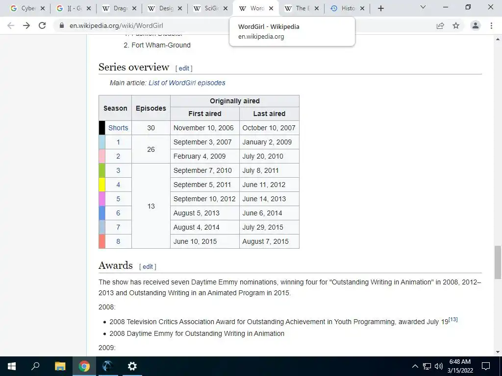Open the Season 7 link
The height and width of the screenshot is (376, 502).
118,227
